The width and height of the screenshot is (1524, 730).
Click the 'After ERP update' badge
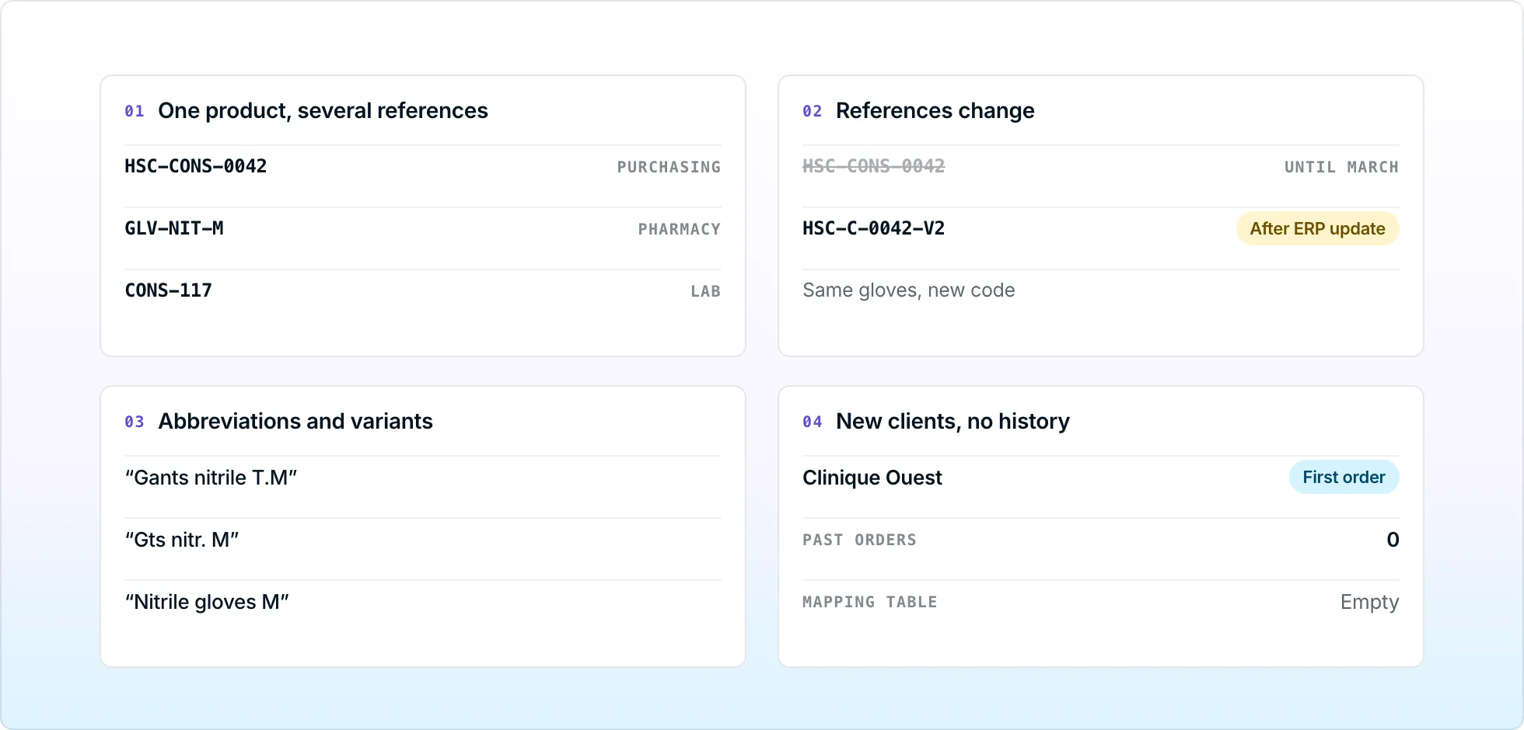[1318, 228]
